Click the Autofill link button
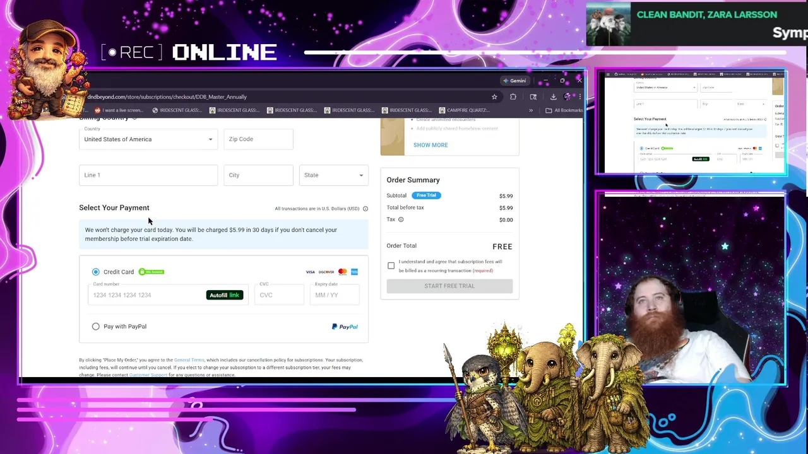808x454 pixels. (x=225, y=295)
